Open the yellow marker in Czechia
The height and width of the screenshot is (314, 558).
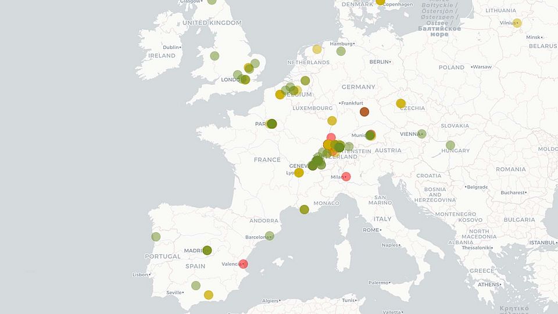[x=400, y=103]
